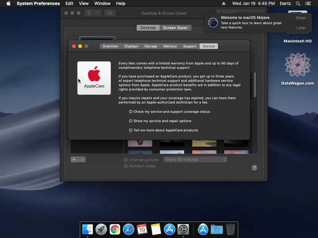
Task: Click the plus button to add folder
Action: point(74,160)
